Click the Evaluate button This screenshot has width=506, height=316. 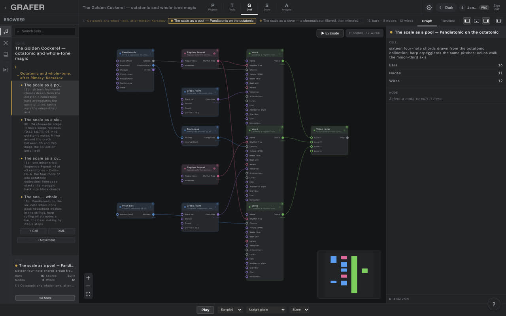pos(330,33)
